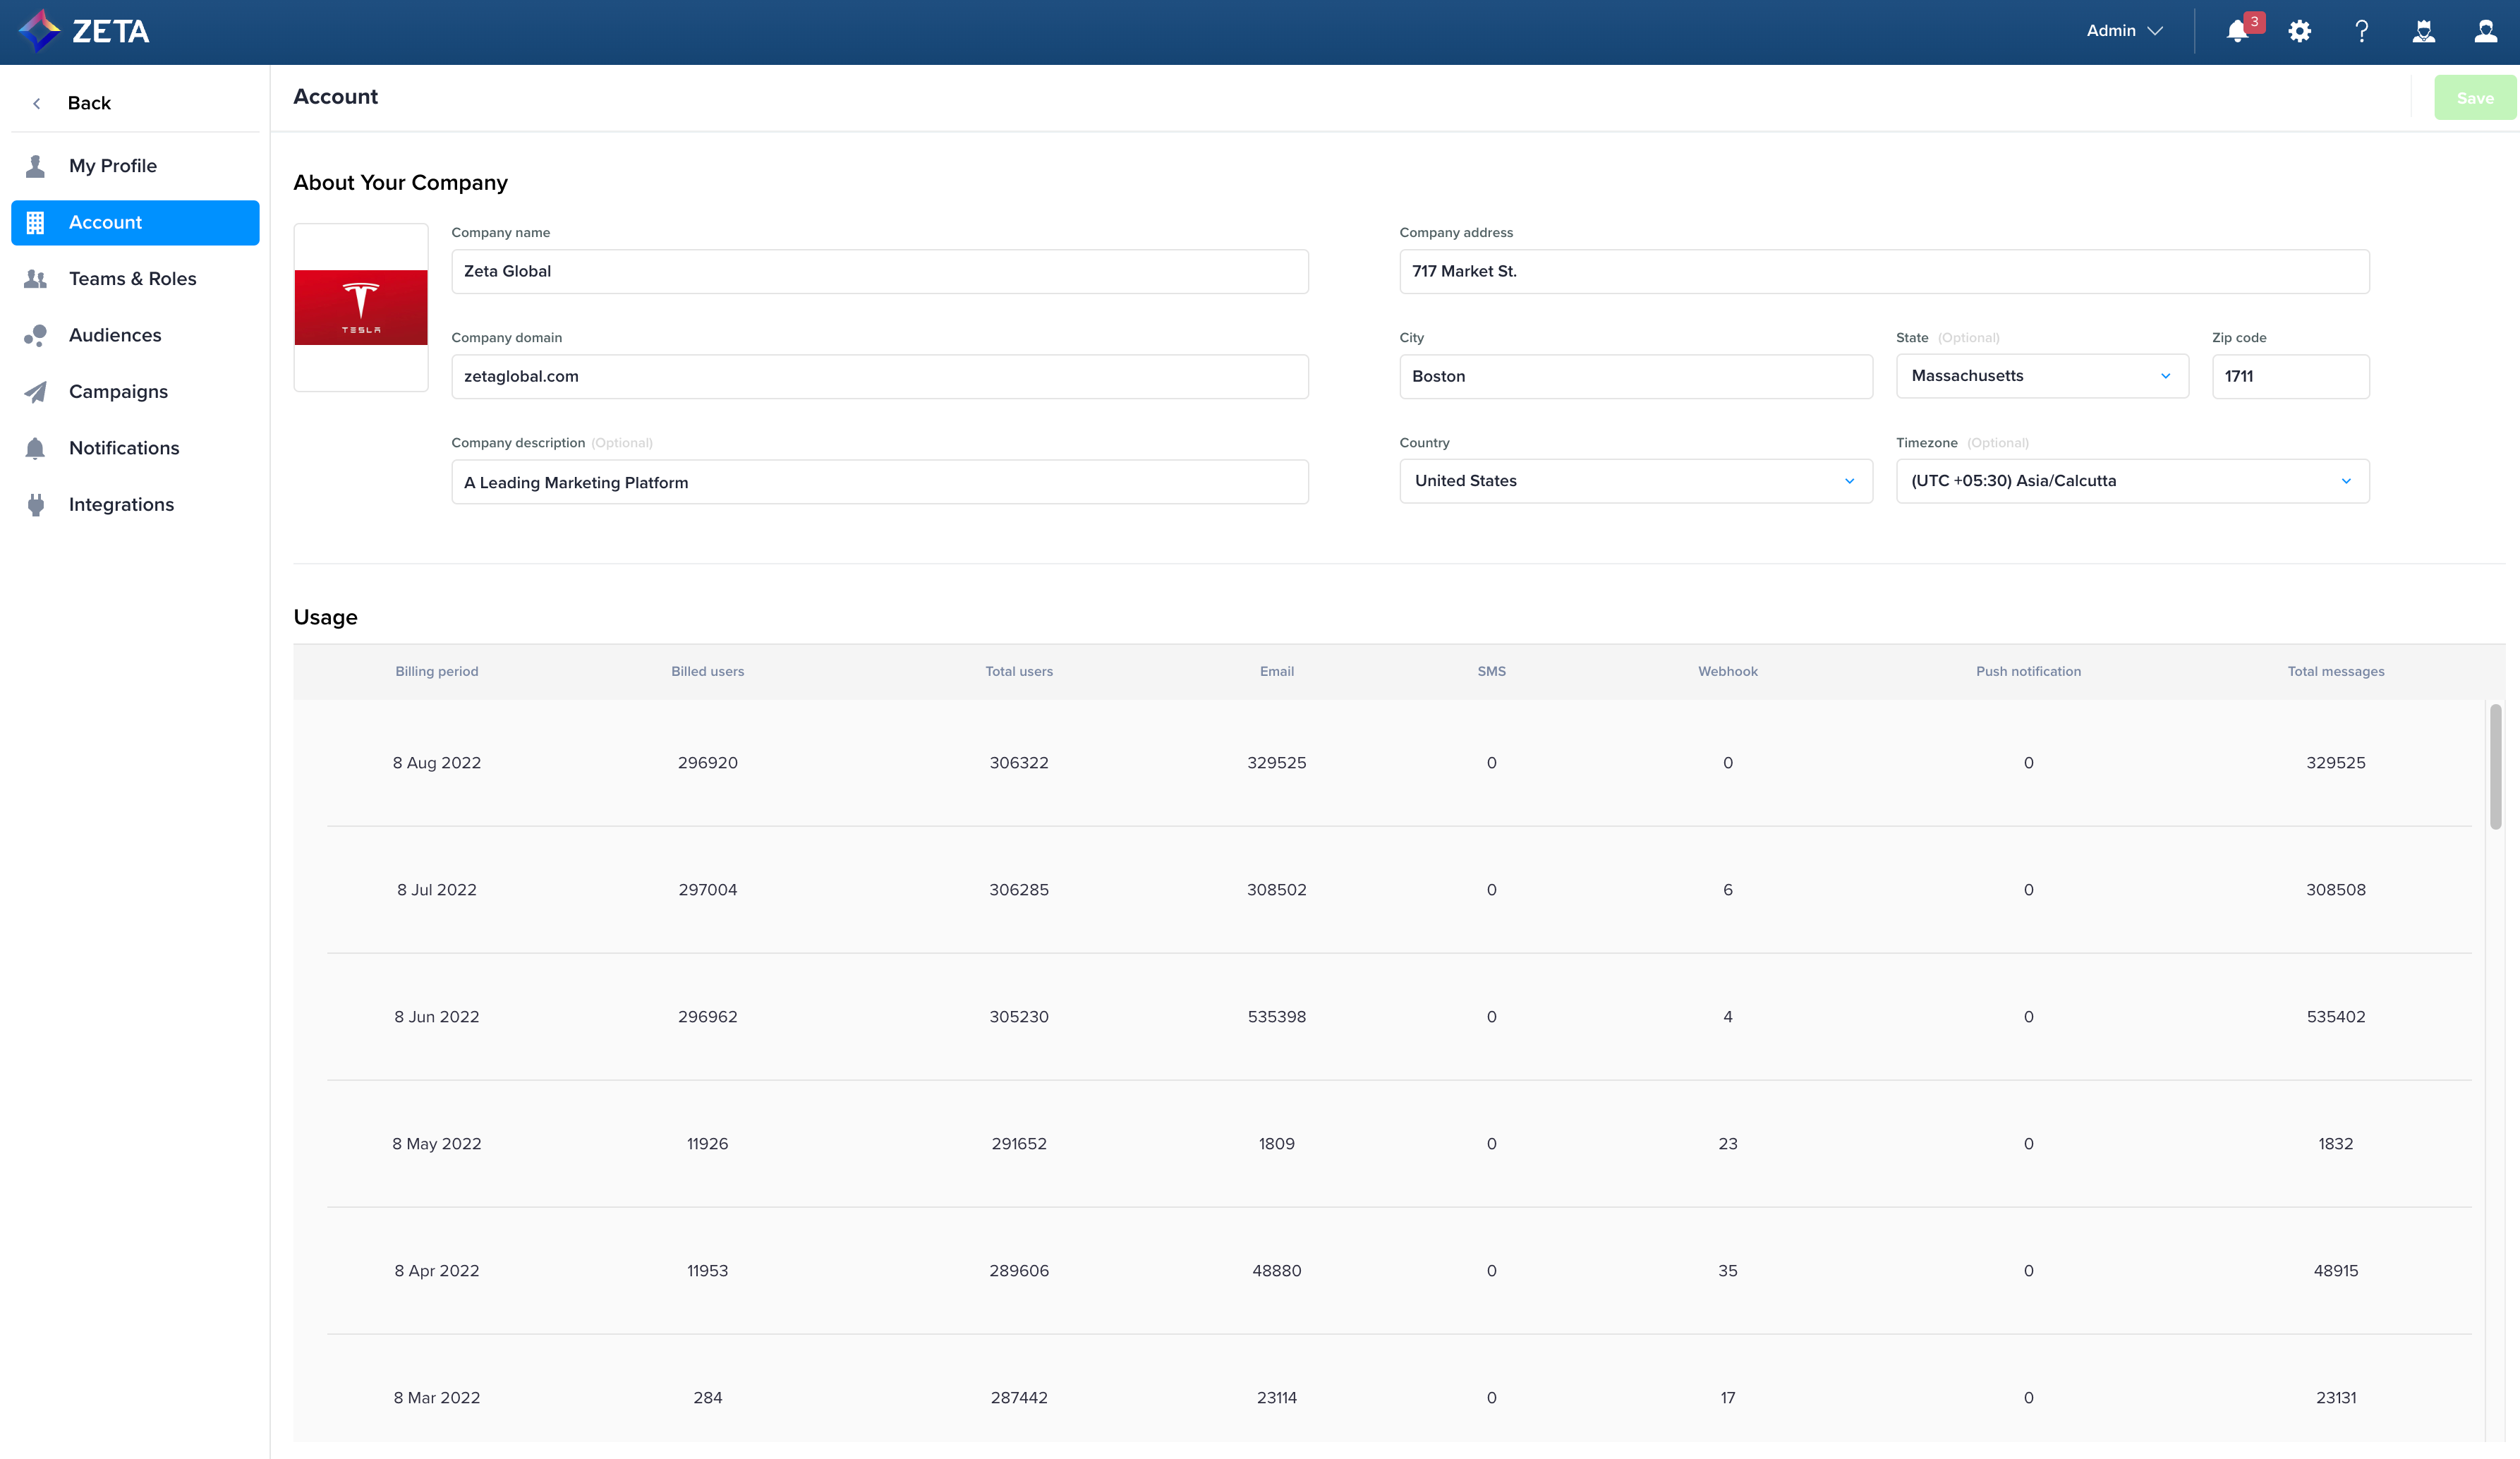Open the Notifications sidebar item
Viewport: 2520px width, 1459px height.
point(124,448)
